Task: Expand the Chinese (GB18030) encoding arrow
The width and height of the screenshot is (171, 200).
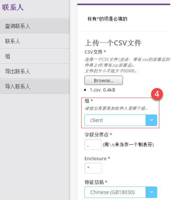Action: coord(151,192)
